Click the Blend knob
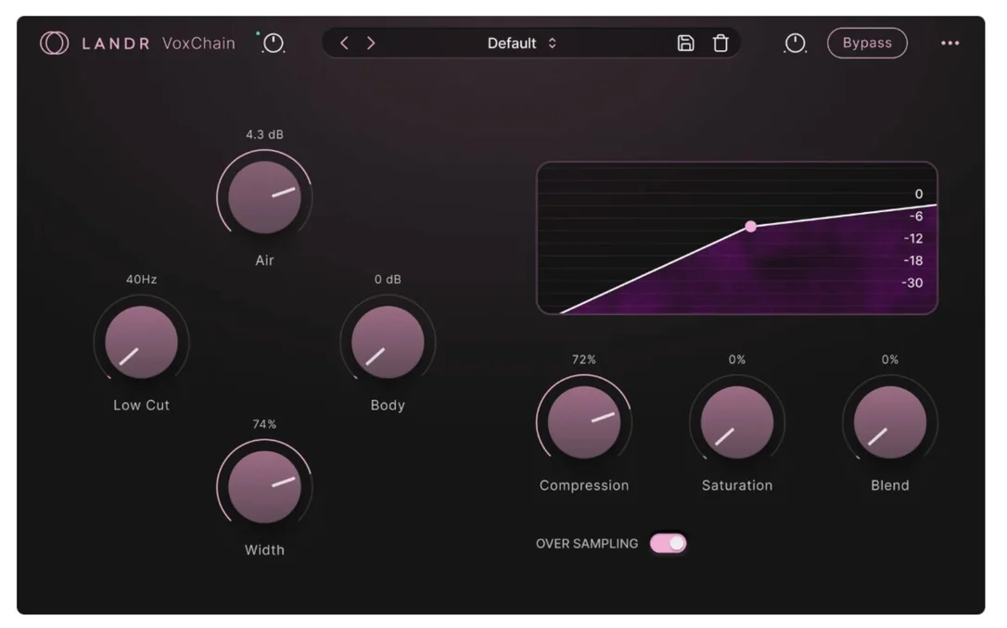This screenshot has width=1007, height=628. (889, 422)
